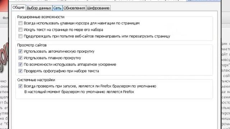The width and height of the screenshot is (230, 129).
Task: Click the Просмотр сайтов group label
Action: [32, 45]
